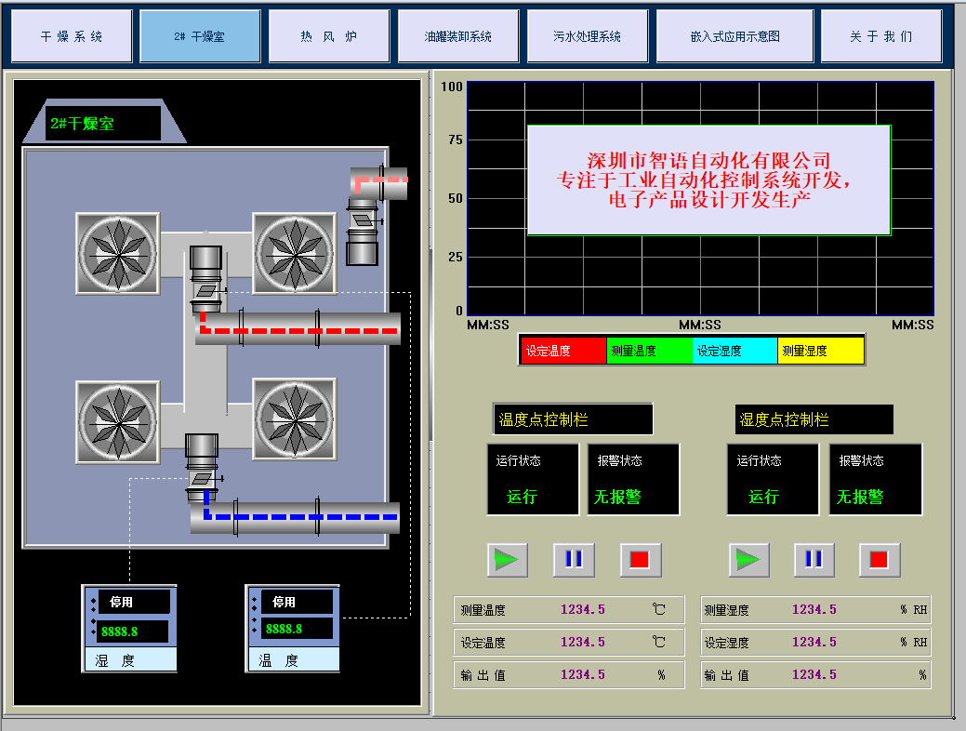Click the green 测量温度 legend swatch
The image size is (966, 731).
click(649, 351)
